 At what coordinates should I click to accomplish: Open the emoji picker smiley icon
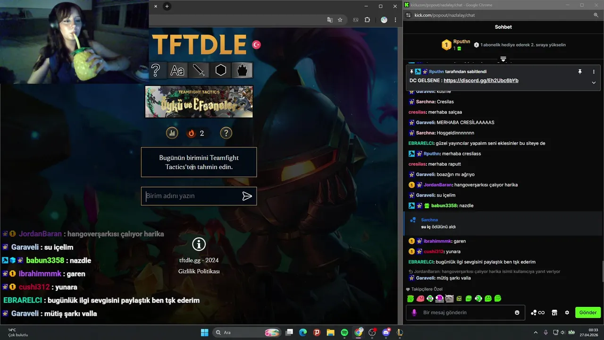click(517, 312)
